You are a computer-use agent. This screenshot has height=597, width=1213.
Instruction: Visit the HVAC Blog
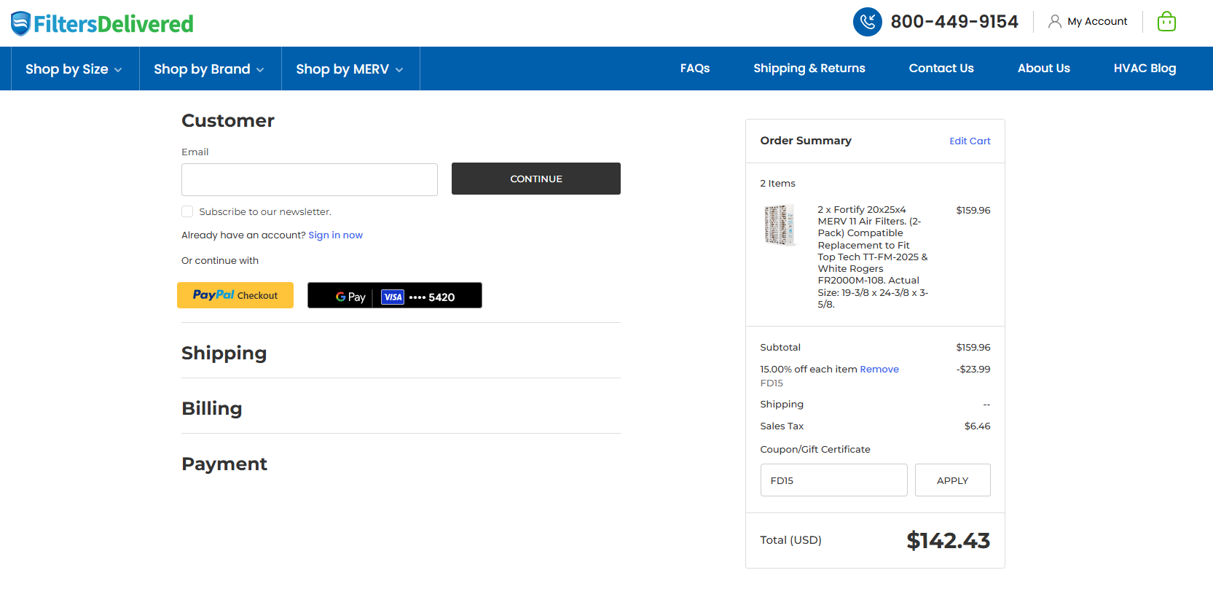point(1145,68)
